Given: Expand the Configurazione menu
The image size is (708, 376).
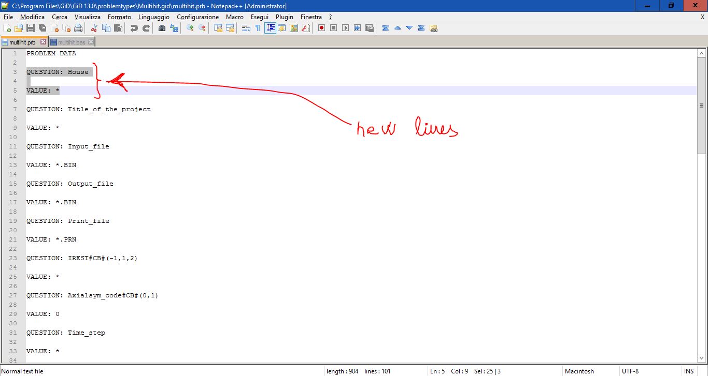Looking at the screenshot, I should click(x=197, y=17).
